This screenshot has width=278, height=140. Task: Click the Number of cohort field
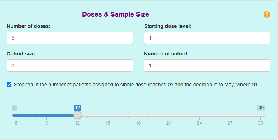coord(207,65)
